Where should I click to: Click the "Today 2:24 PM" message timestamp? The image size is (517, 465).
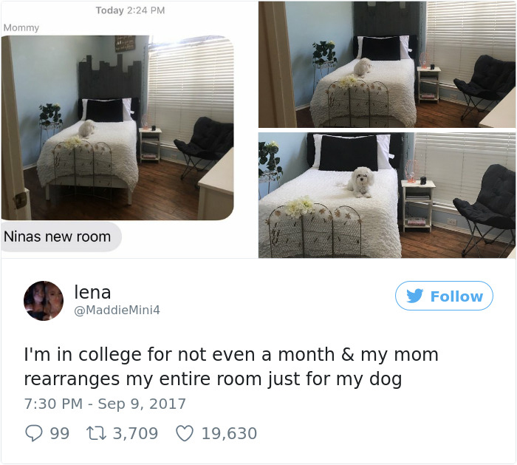[x=130, y=10]
